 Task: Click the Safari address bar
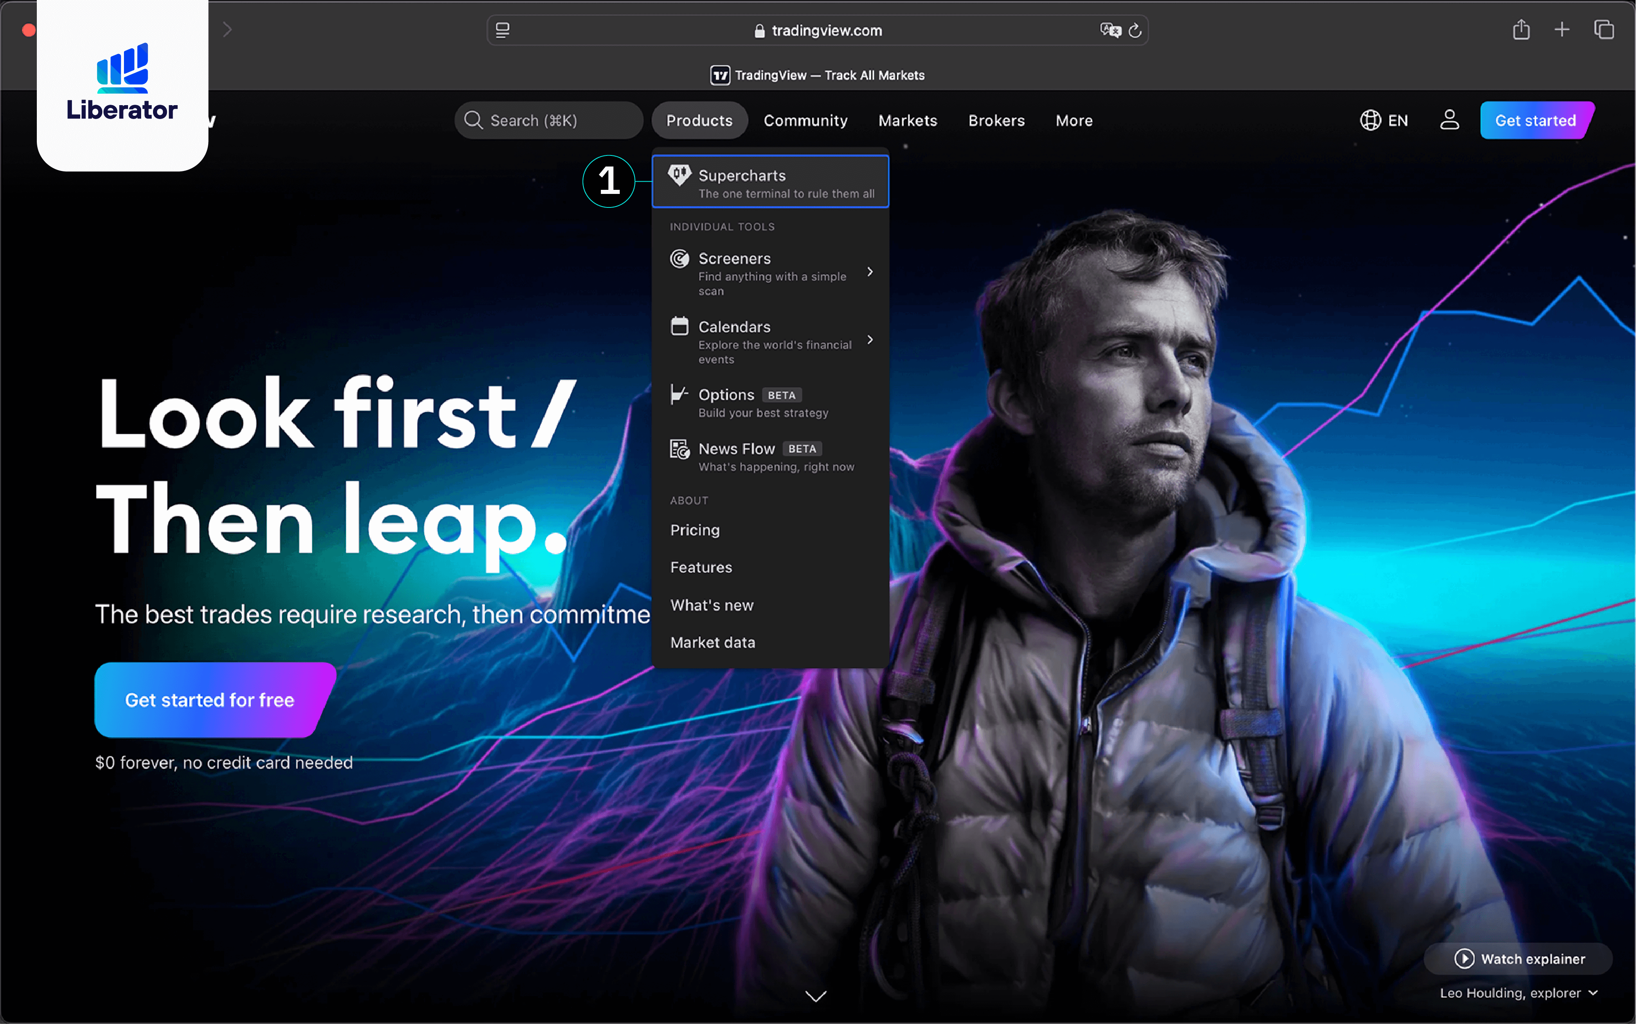[817, 30]
